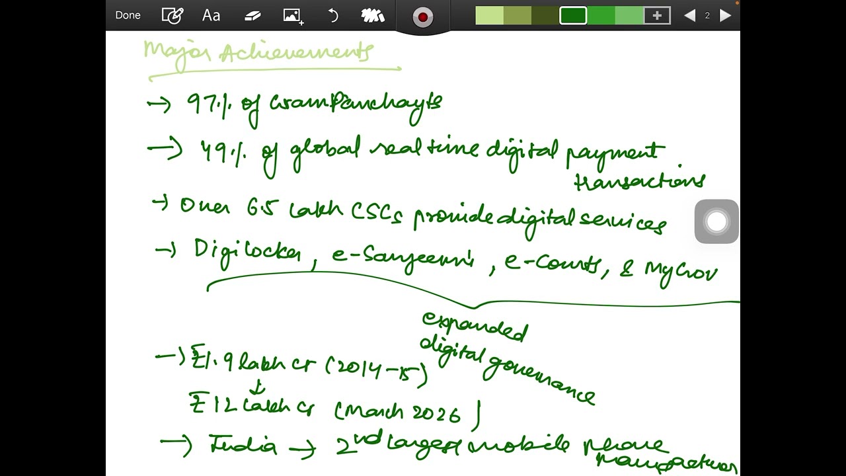This screenshot has width=846, height=476.
Task: Undo the last stroke
Action: click(333, 16)
